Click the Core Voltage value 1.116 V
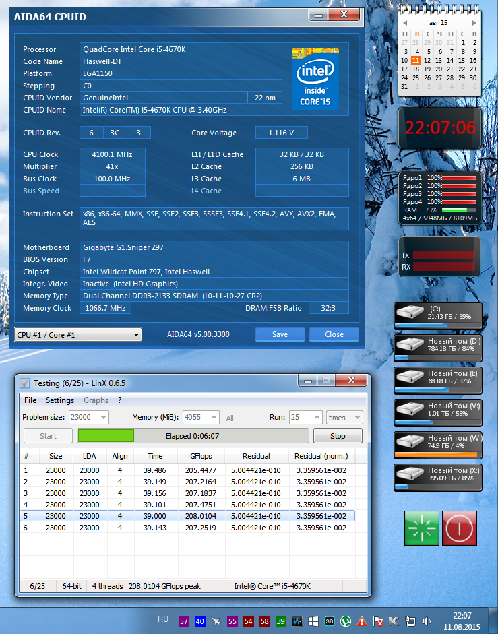The width and height of the screenshot is (498, 634). 282,133
